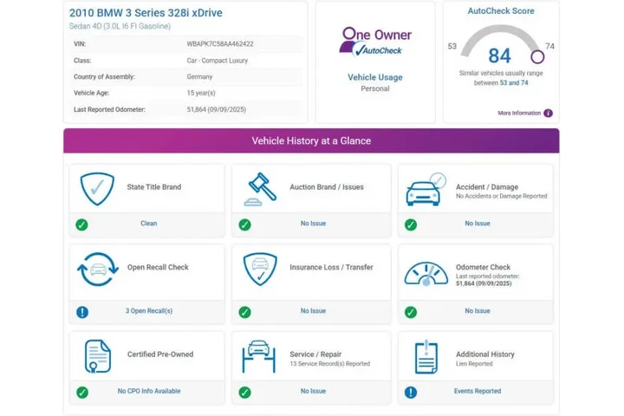
Task: Click the Certified Pre-Owned document icon
Action: coord(97,355)
